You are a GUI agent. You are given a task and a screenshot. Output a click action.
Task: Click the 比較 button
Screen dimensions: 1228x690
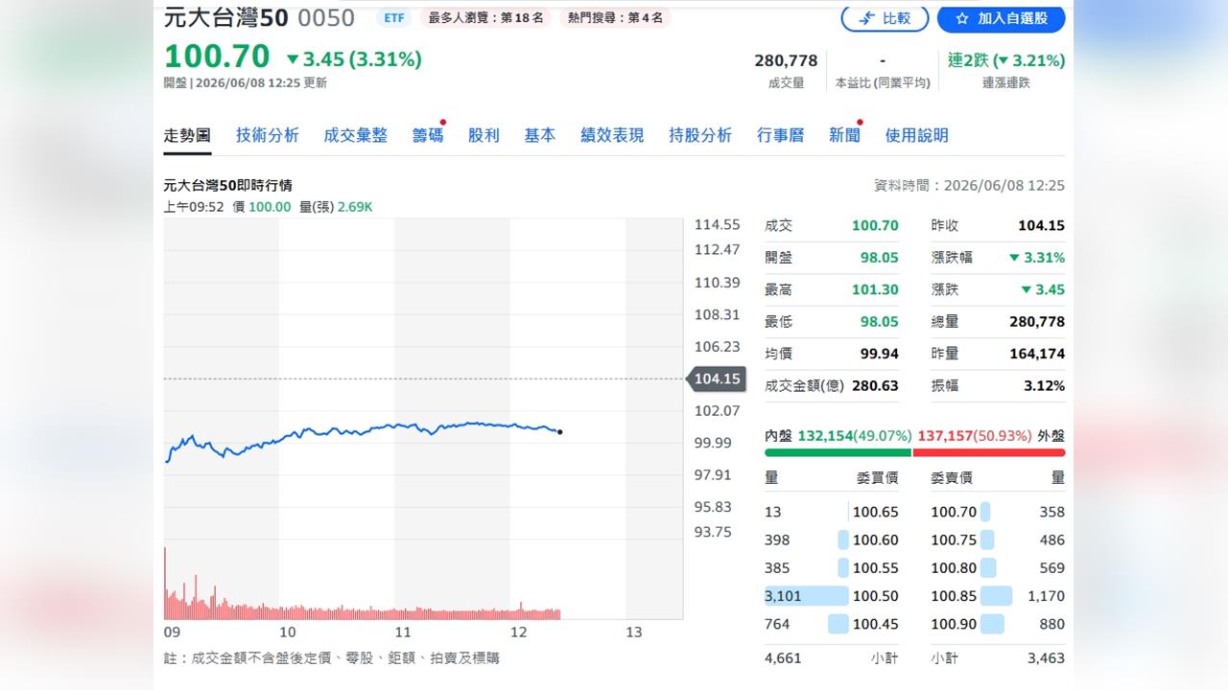click(885, 18)
